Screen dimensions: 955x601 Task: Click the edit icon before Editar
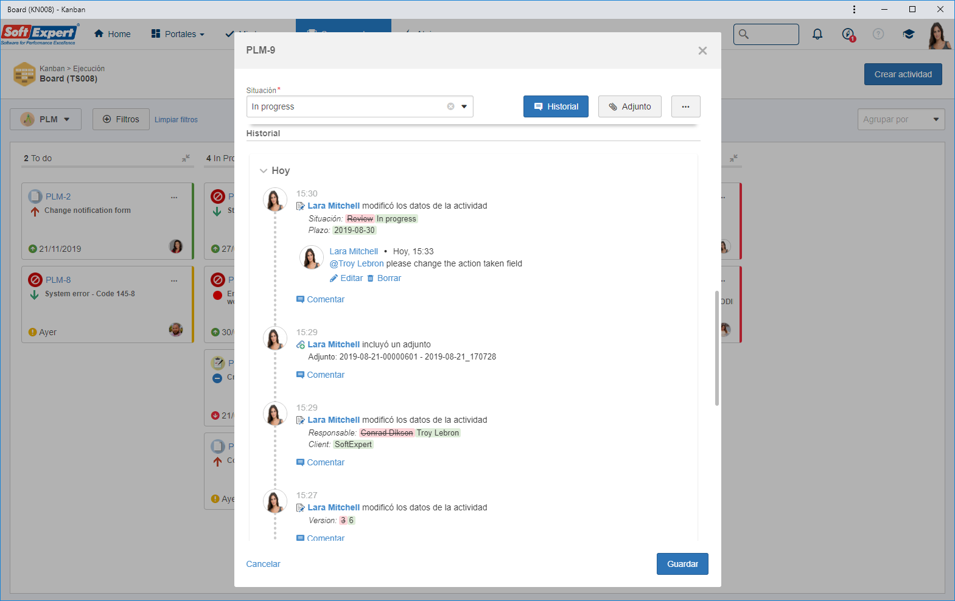point(334,278)
